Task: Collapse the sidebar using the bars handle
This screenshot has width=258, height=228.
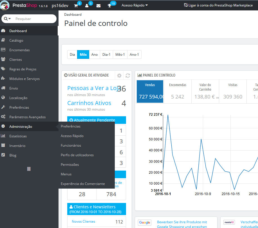Action: click(29, 169)
